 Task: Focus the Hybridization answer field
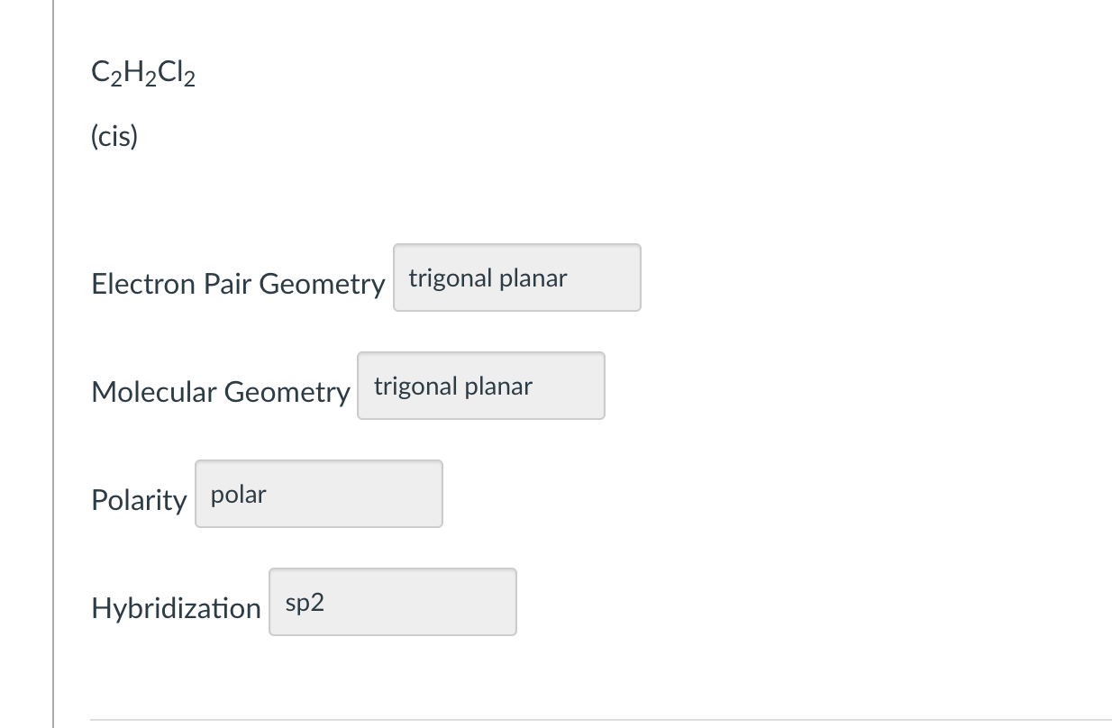coord(393,602)
